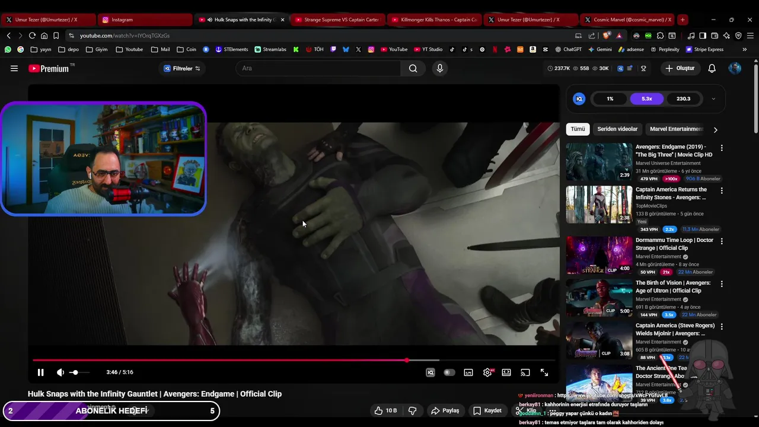Enter fullscreen mode
The height and width of the screenshot is (427, 759).
pyautogui.click(x=544, y=372)
